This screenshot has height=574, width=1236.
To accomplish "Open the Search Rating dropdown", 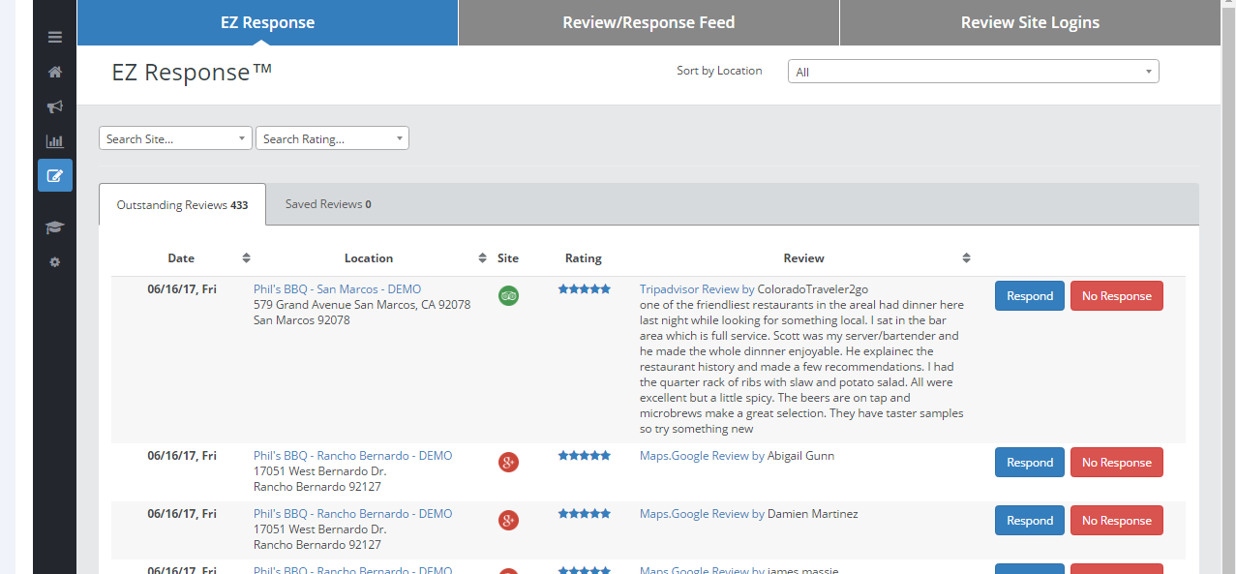I will [332, 138].
